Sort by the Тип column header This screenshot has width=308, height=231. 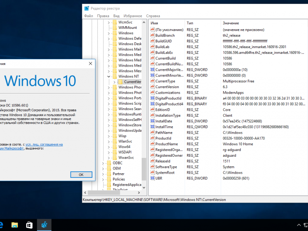coord(203,23)
